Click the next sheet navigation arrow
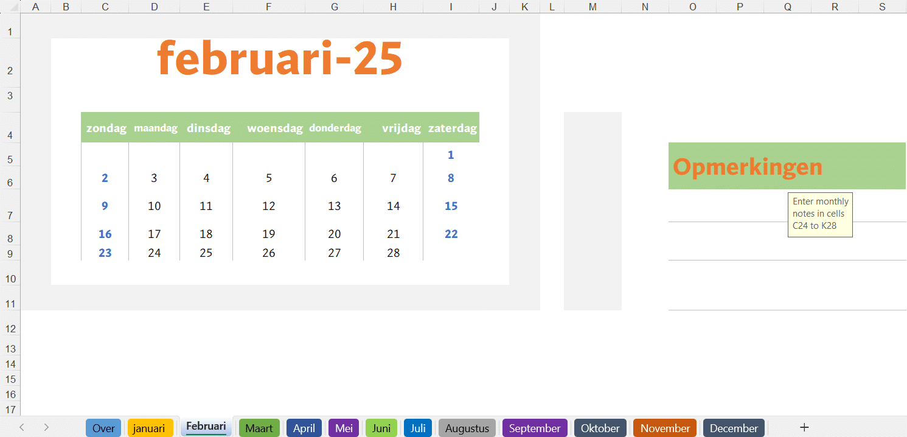Image resolution: width=907 pixels, height=437 pixels. tap(46, 427)
